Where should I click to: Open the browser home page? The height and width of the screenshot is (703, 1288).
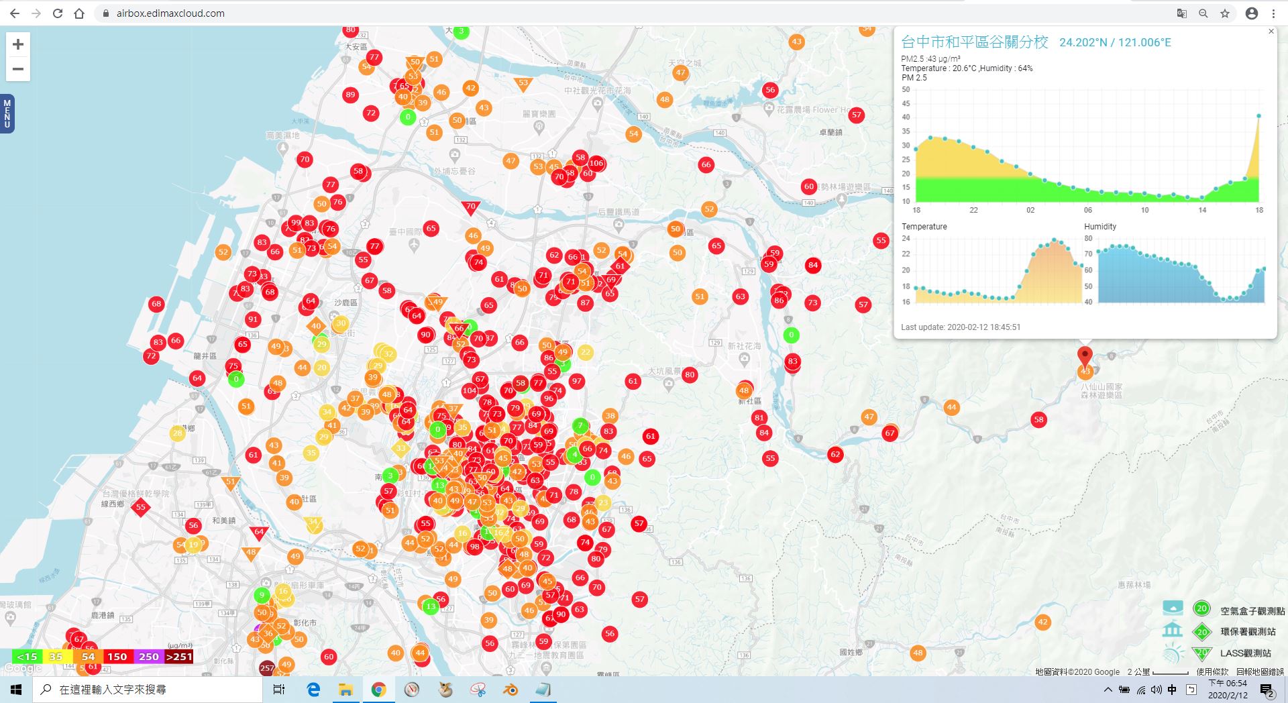click(x=79, y=13)
